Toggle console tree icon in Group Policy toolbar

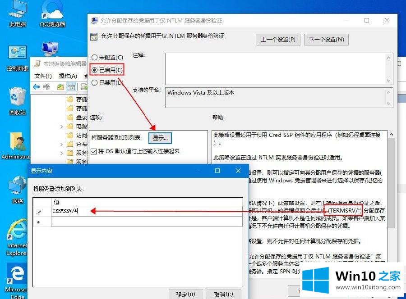tap(71, 87)
